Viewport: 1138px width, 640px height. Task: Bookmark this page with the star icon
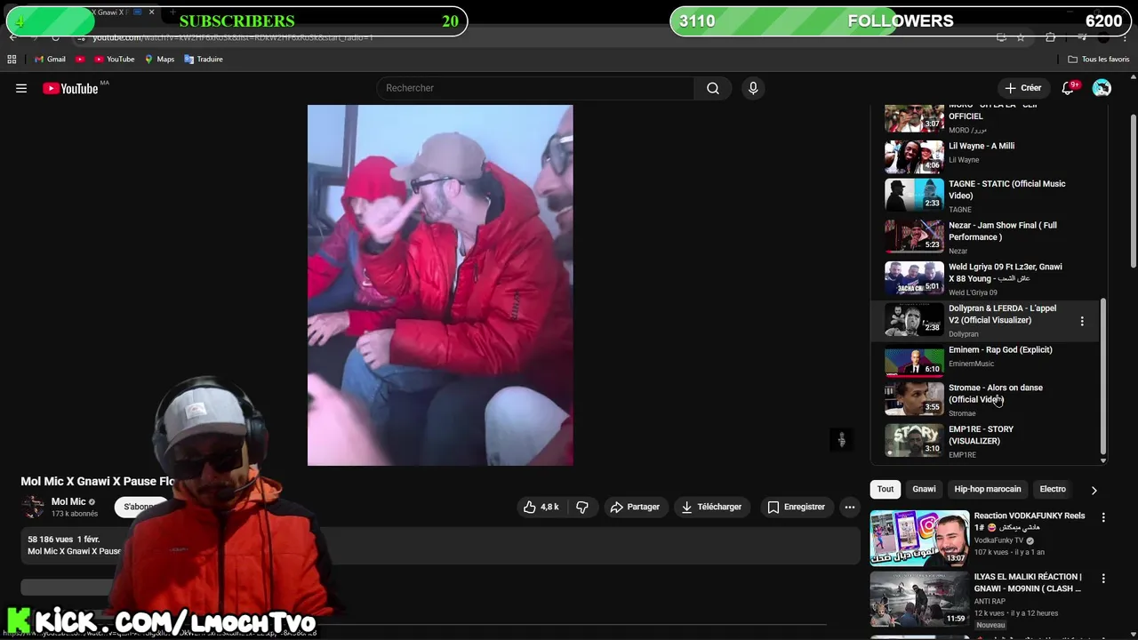point(1021,37)
